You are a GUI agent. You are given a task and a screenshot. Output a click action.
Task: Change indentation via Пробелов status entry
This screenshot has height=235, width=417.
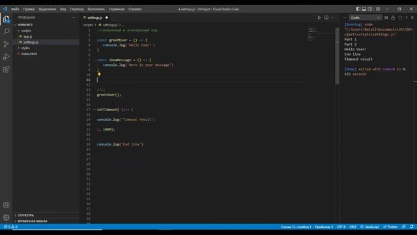(324, 227)
